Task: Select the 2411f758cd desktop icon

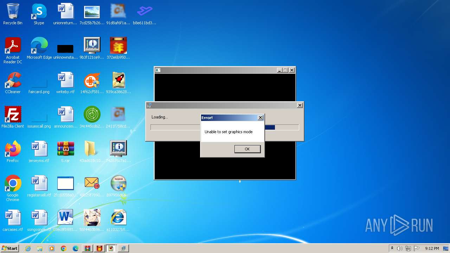Action: (x=118, y=118)
